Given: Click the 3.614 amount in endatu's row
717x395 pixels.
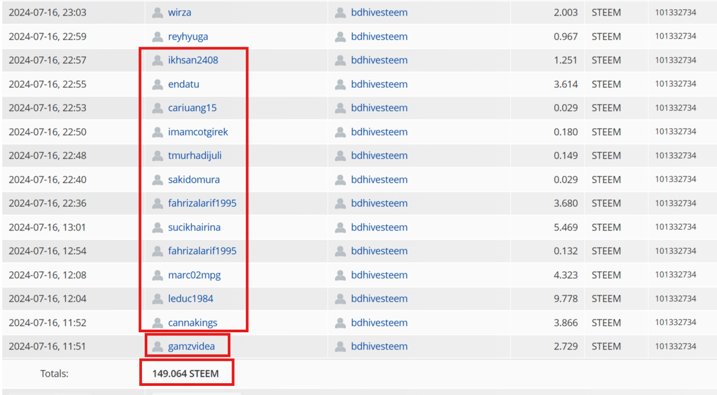Looking at the screenshot, I should coord(566,84).
